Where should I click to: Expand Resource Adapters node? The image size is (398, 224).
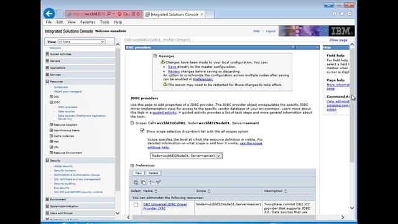point(51,124)
